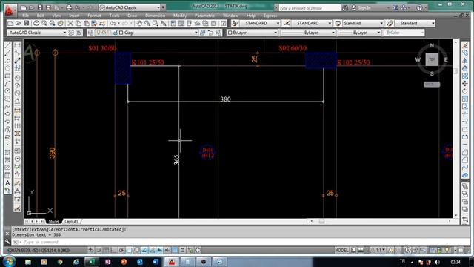474x267 pixels.
Task: Select the Polyline tool in Draw toolbar
Action: 8,61
